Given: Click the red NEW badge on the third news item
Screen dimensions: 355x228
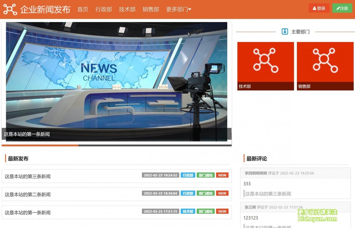Looking at the screenshot, I should click(x=222, y=211).
